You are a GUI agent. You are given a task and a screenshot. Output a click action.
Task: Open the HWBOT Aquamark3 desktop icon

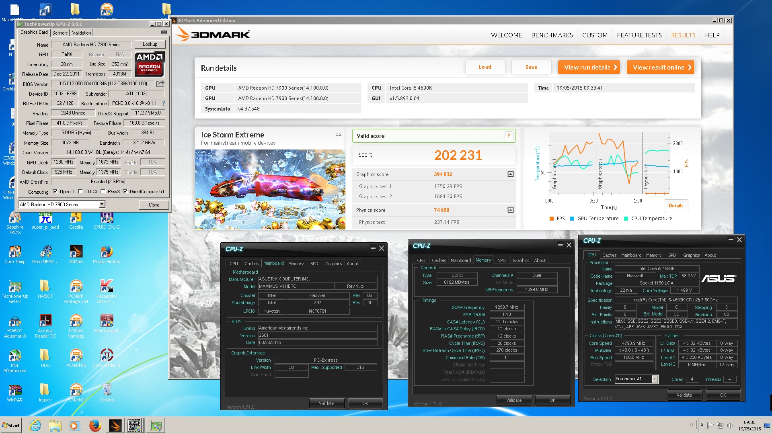pyautogui.click(x=15, y=327)
